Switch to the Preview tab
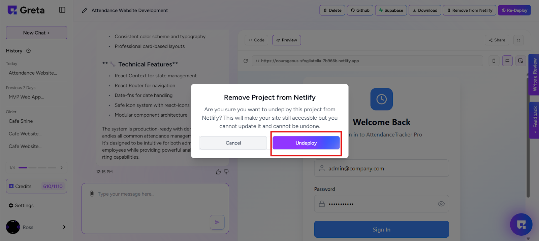 pos(287,40)
